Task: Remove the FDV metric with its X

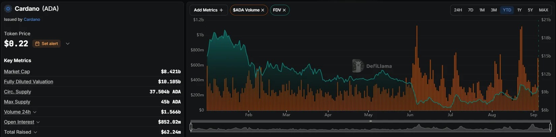Action: coord(284,10)
